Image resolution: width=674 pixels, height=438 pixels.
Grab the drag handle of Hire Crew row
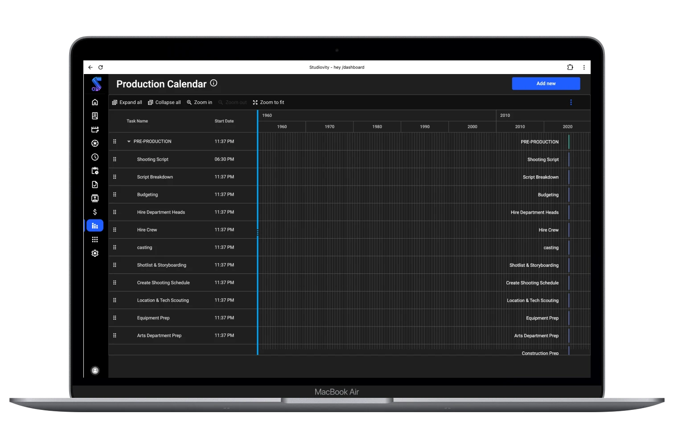click(115, 230)
